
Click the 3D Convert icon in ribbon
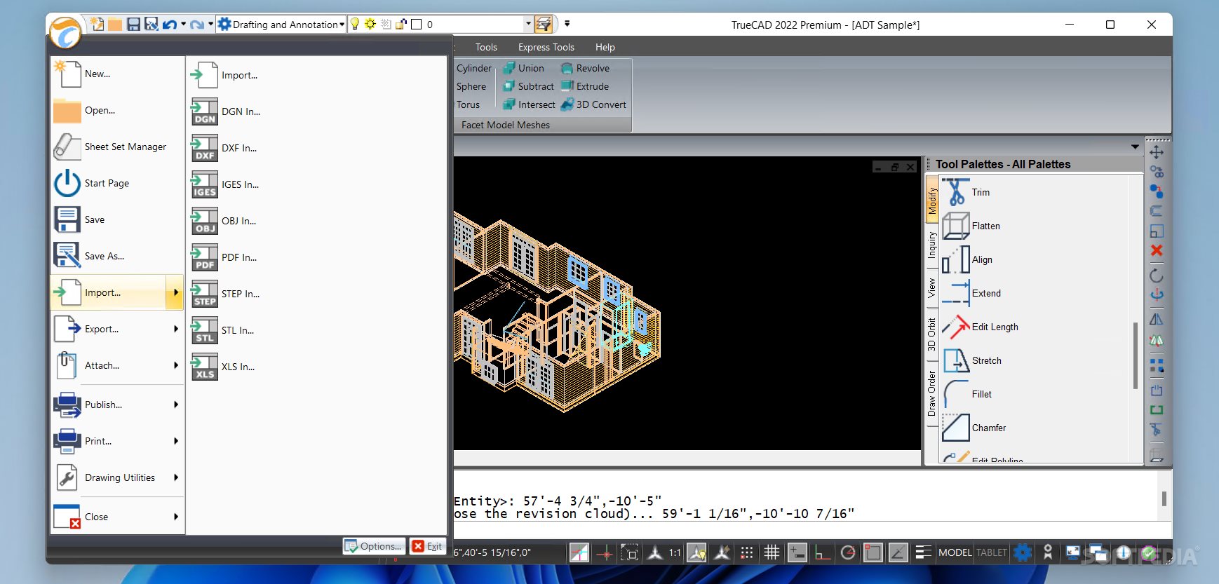click(x=567, y=104)
